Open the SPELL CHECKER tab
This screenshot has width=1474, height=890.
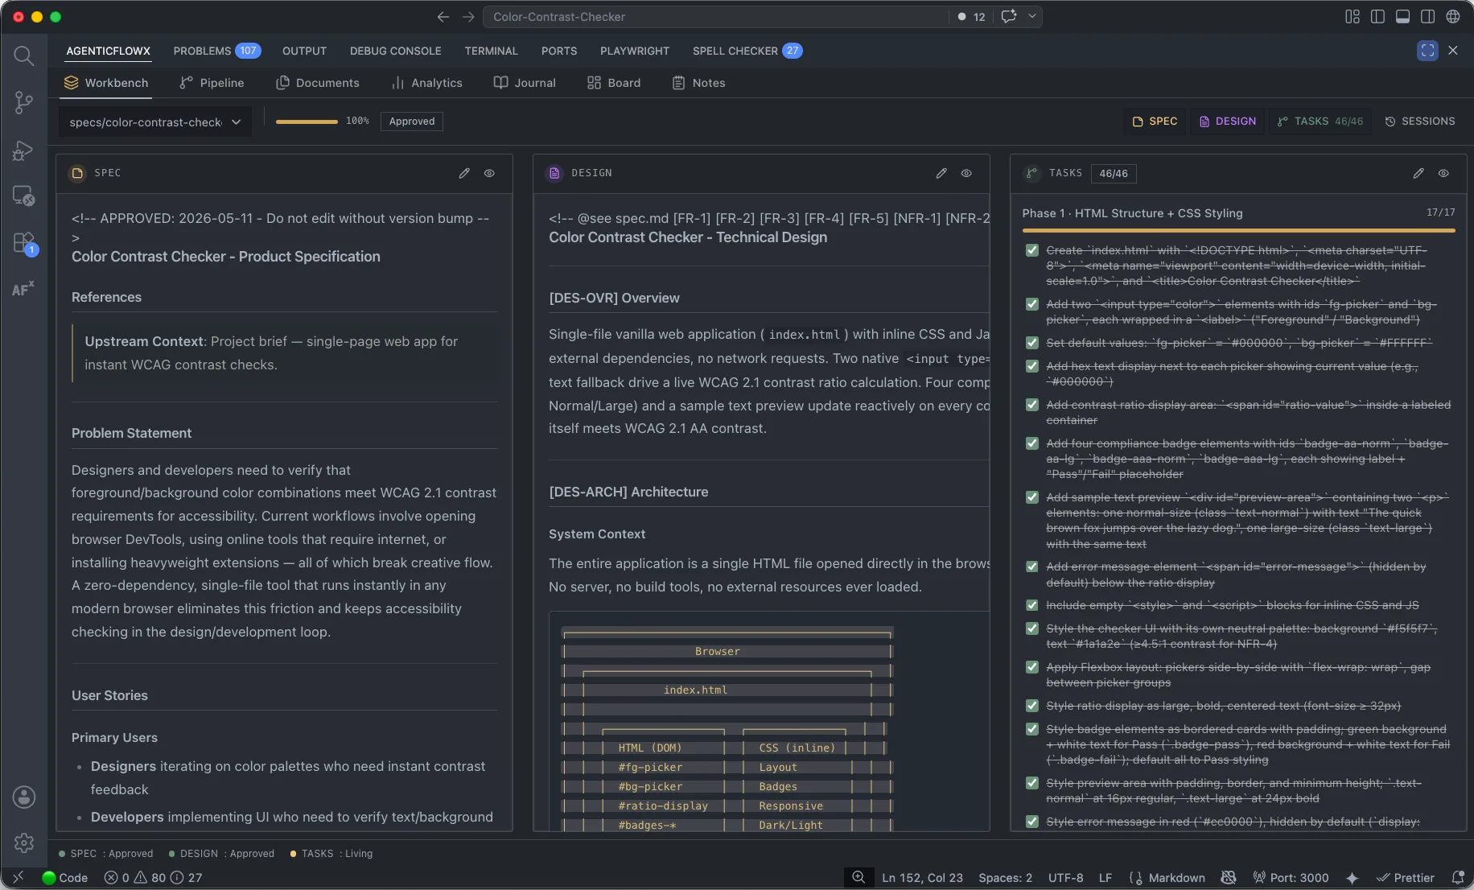[x=747, y=51]
